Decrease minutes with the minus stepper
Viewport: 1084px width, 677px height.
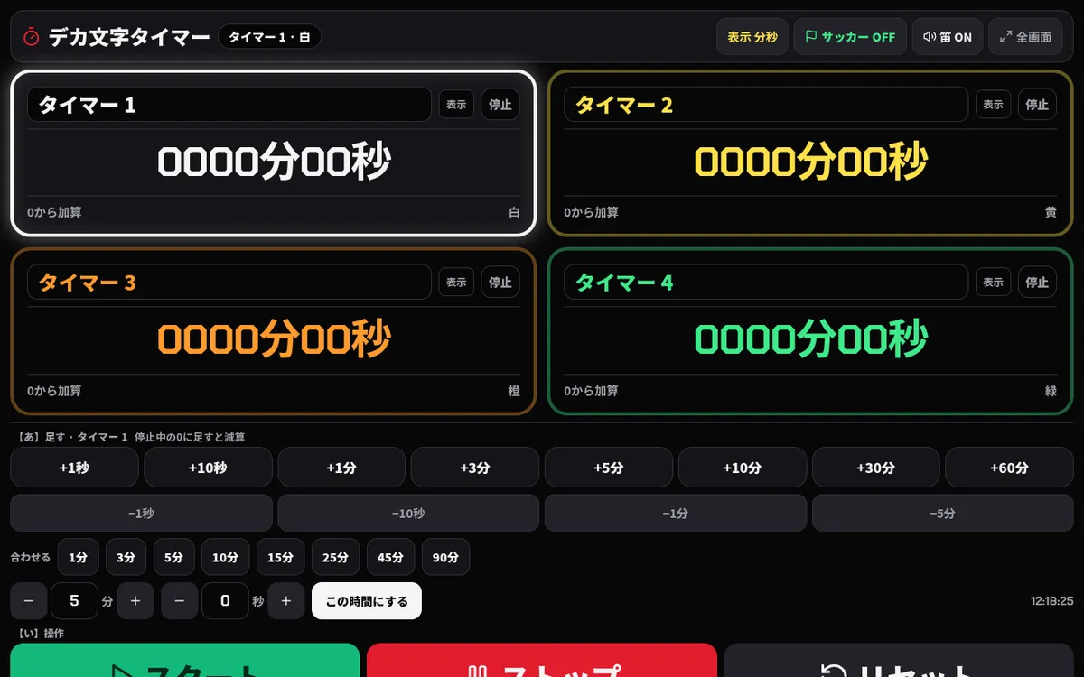(29, 601)
